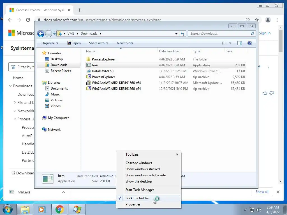Click the volume speaker tray icon
The image size is (287, 215).
coord(258,210)
